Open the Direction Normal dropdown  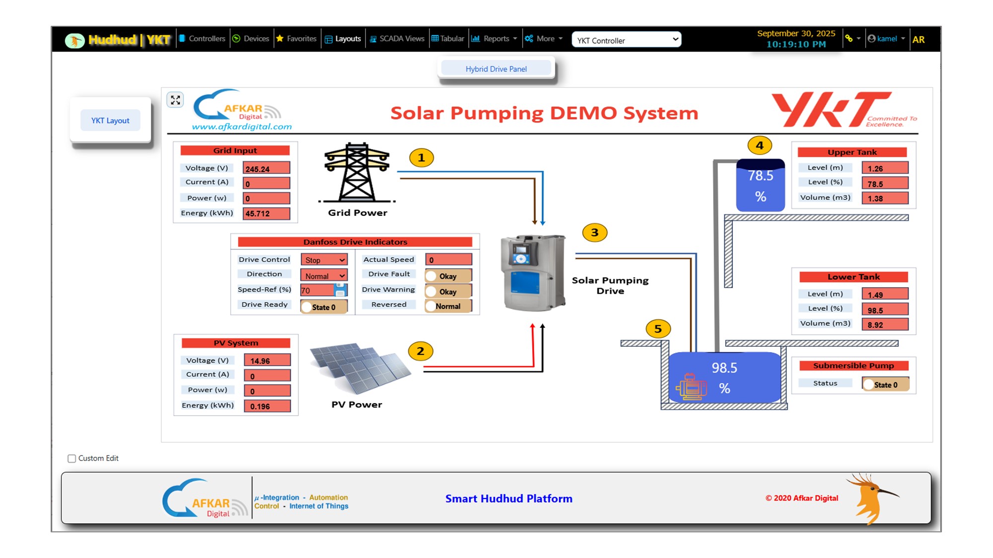(x=324, y=276)
